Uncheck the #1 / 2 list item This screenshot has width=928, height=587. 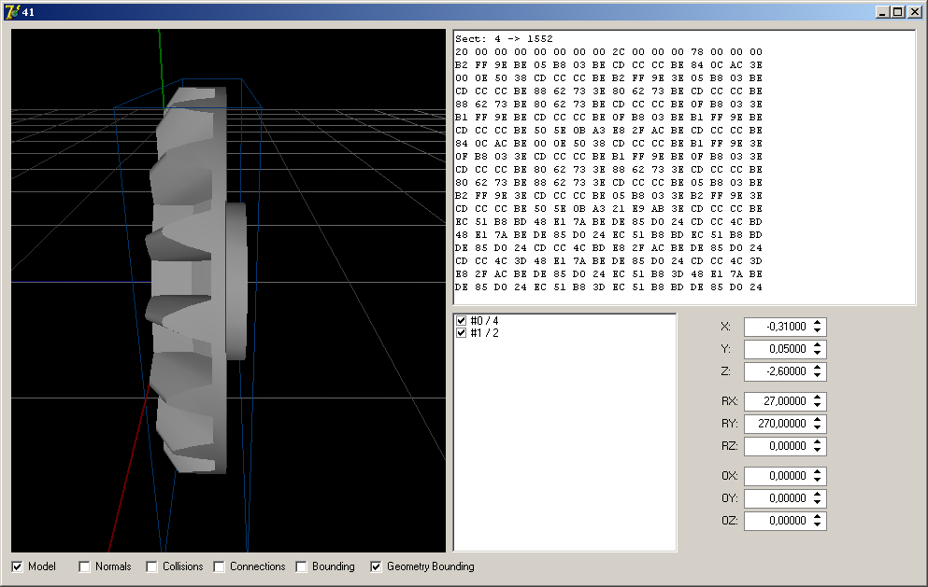tap(461, 333)
